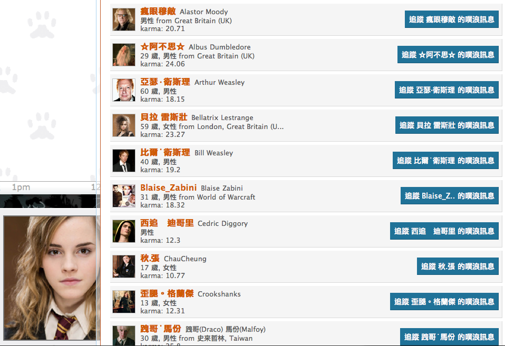Select Bill Weasley's avatar thumbnail
This screenshot has width=505, height=346.
124,161
